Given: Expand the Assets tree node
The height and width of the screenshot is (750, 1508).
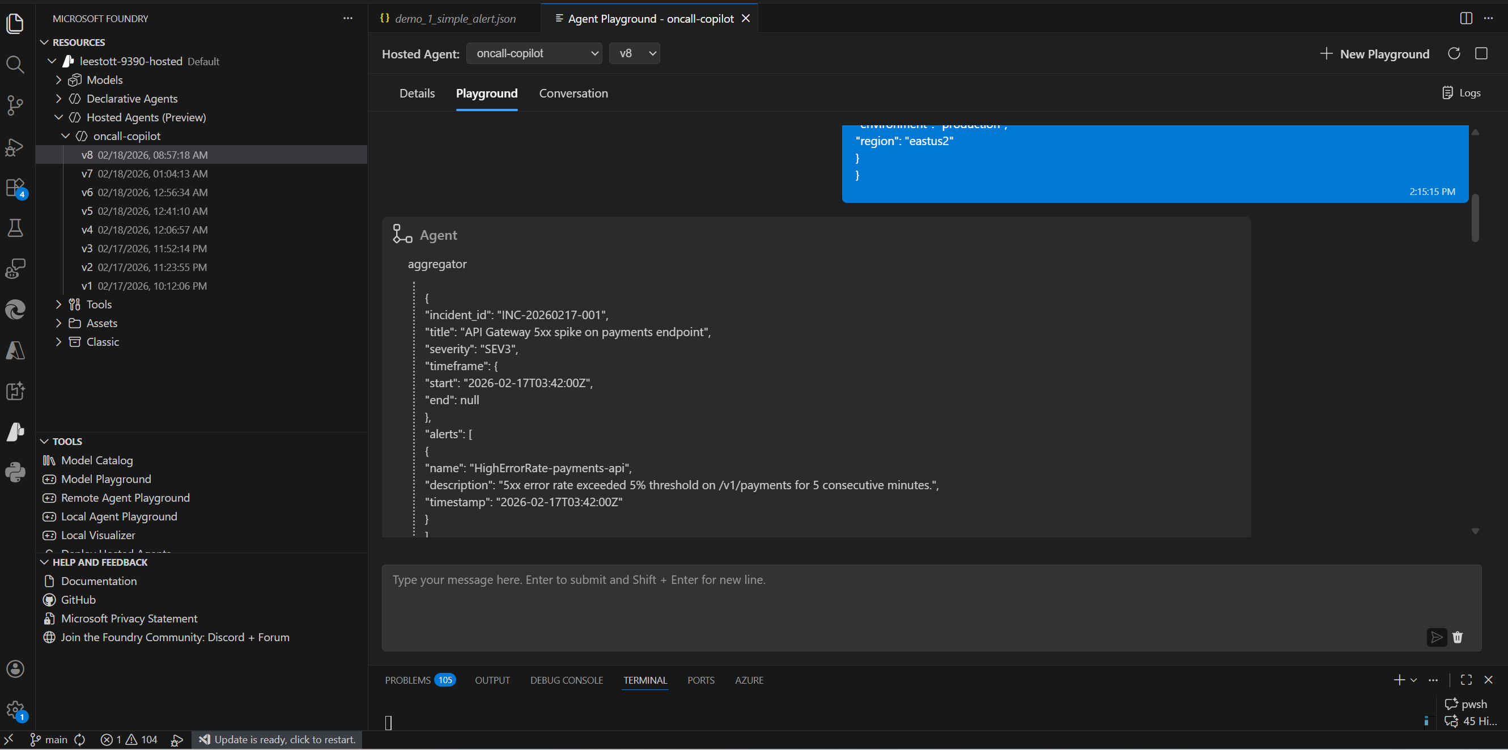Looking at the screenshot, I should coord(58,323).
